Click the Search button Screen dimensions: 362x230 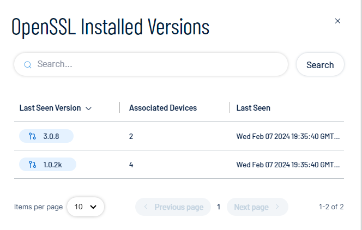(x=320, y=65)
